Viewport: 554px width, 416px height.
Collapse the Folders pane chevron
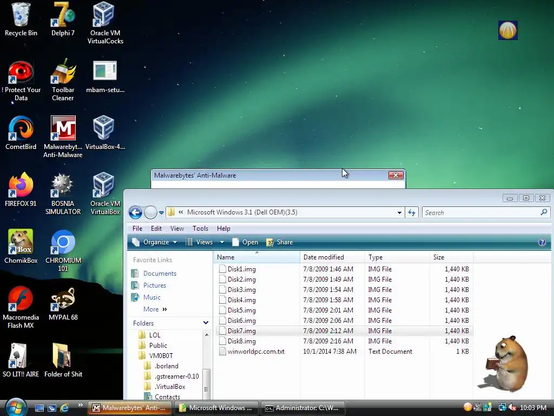pos(206,323)
